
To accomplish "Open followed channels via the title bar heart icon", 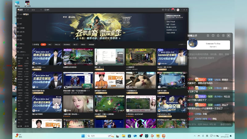I will 166,10.
